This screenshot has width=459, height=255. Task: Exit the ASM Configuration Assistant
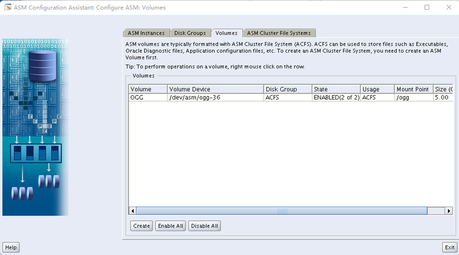tap(449, 248)
